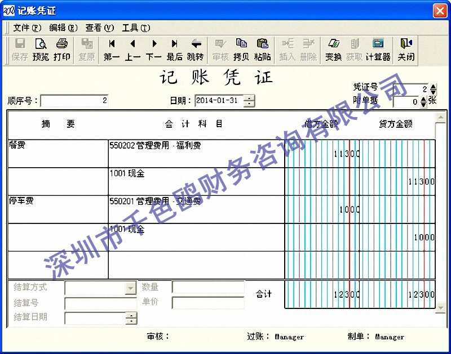Viewport: 451px width, 354px height.
Task: Click the 删除 delete row icon
Action: click(x=308, y=50)
